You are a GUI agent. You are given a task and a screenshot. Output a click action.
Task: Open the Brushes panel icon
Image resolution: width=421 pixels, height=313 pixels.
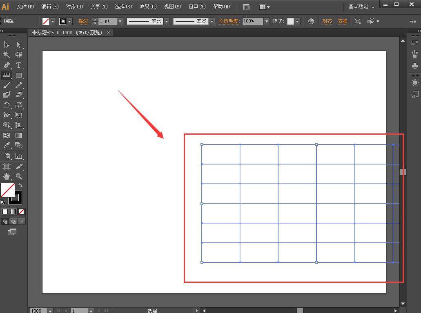(x=415, y=53)
